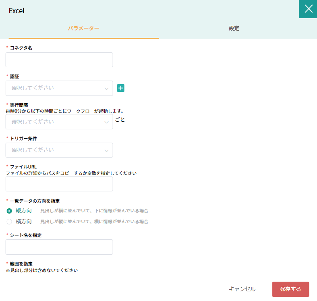
Task: Switch to the パラメーター tab
Action: click(x=83, y=28)
